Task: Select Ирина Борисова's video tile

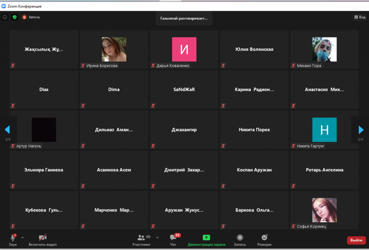Action: (x=114, y=49)
